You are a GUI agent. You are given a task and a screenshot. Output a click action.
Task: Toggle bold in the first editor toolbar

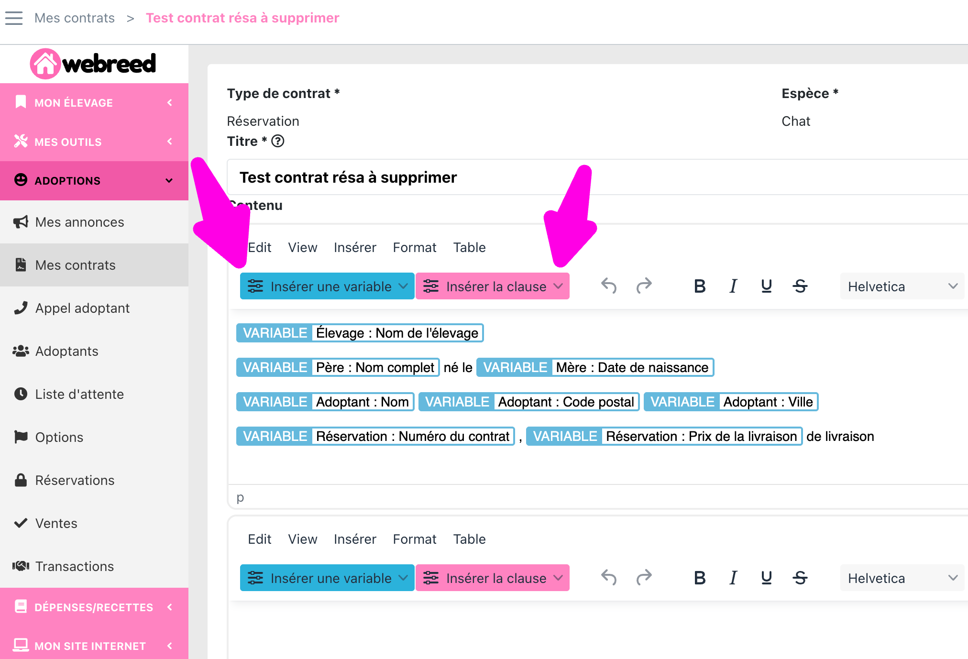click(700, 286)
